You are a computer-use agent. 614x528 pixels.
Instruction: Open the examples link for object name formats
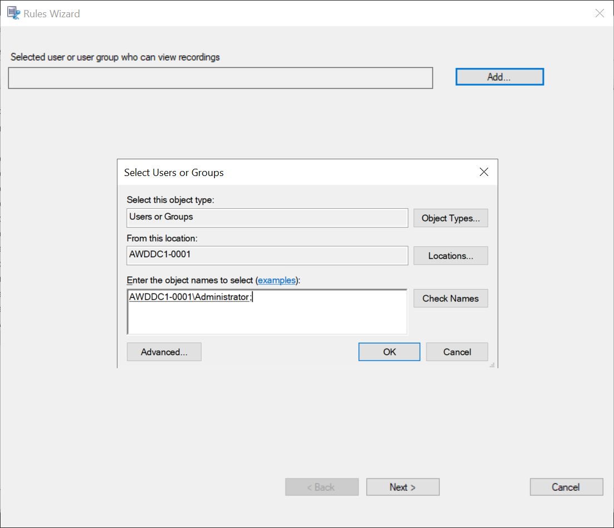click(x=277, y=280)
